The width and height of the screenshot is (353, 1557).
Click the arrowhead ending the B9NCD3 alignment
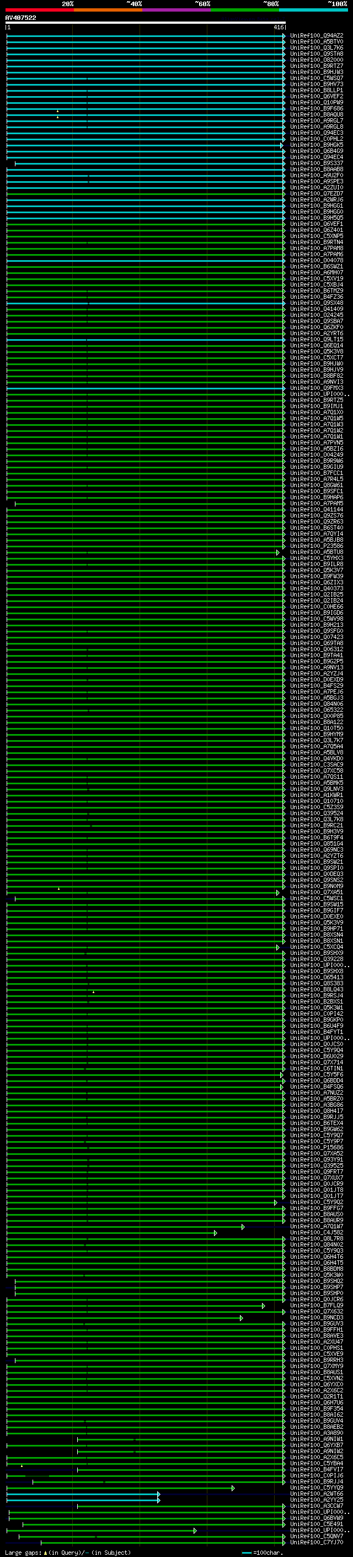click(x=242, y=1318)
